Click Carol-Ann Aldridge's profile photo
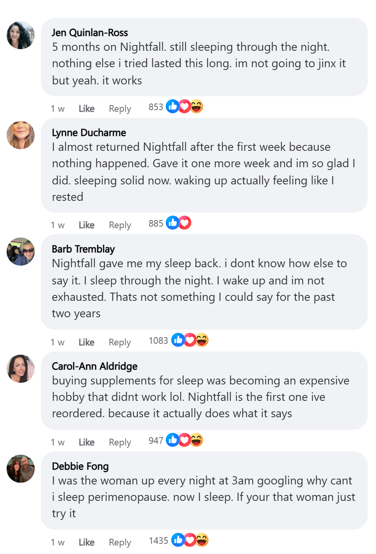 [21, 369]
